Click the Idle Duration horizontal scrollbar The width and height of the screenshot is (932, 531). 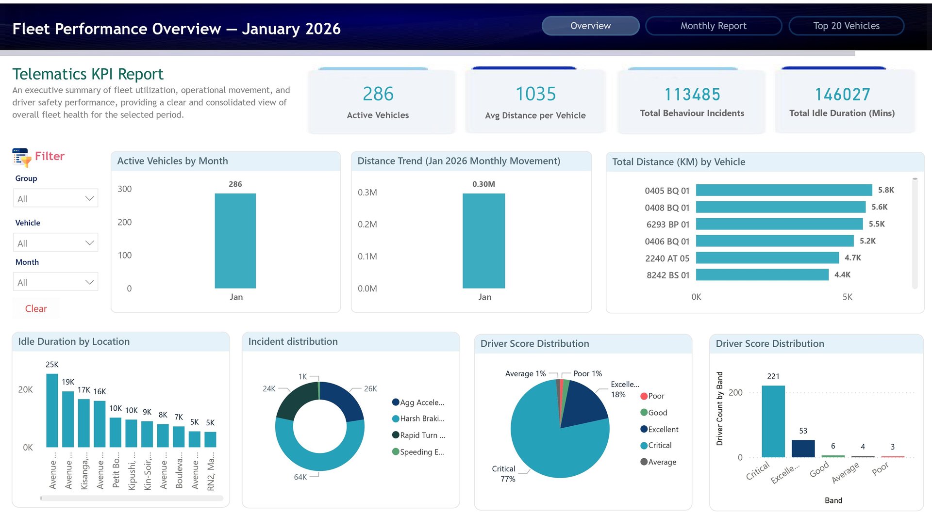point(132,498)
